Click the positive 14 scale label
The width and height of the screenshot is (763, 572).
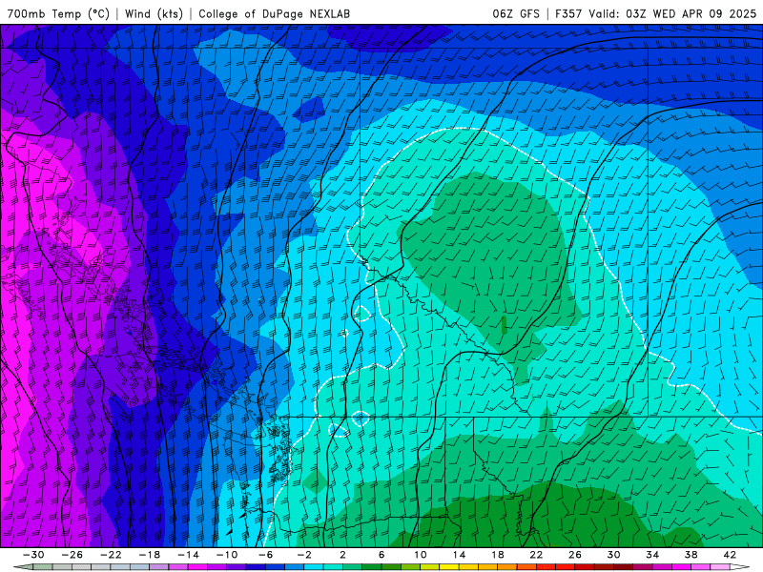coord(459,555)
